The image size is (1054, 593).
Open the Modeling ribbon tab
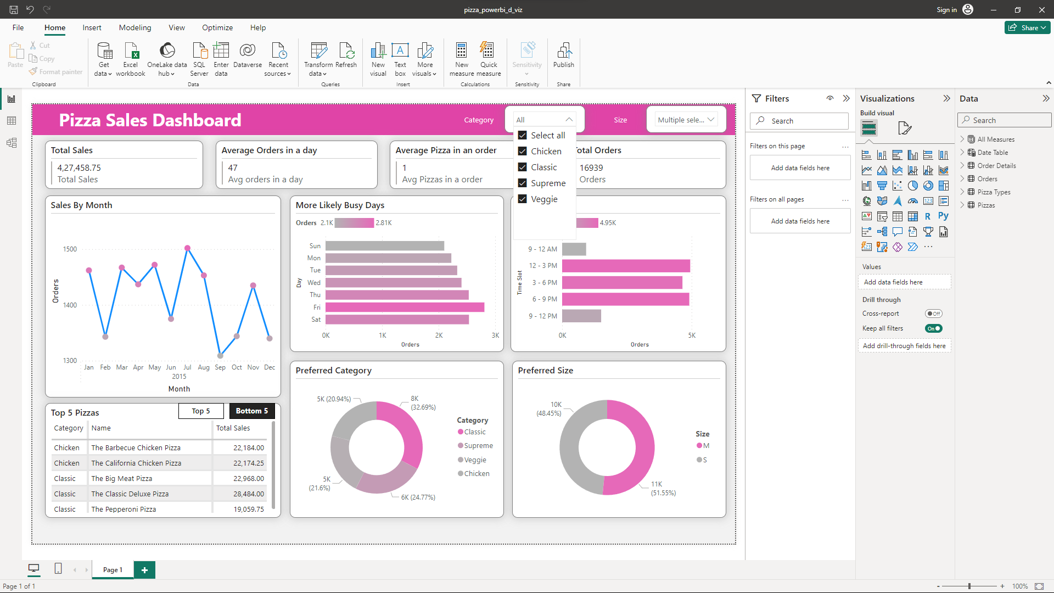click(x=134, y=27)
